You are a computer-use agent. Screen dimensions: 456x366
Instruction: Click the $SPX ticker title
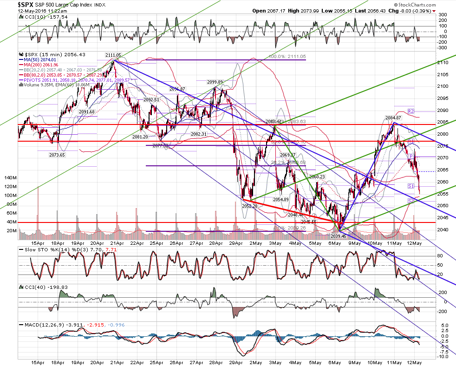coord(25,5)
